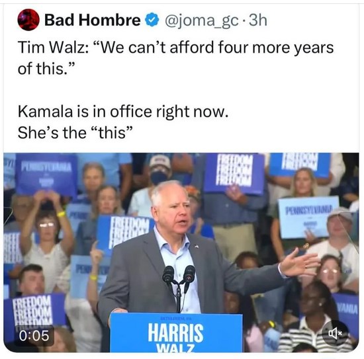Viewport: 364px width, 359px height.
Task: Click the HARRIS WALZ podium sign
Action: click(x=176, y=333)
